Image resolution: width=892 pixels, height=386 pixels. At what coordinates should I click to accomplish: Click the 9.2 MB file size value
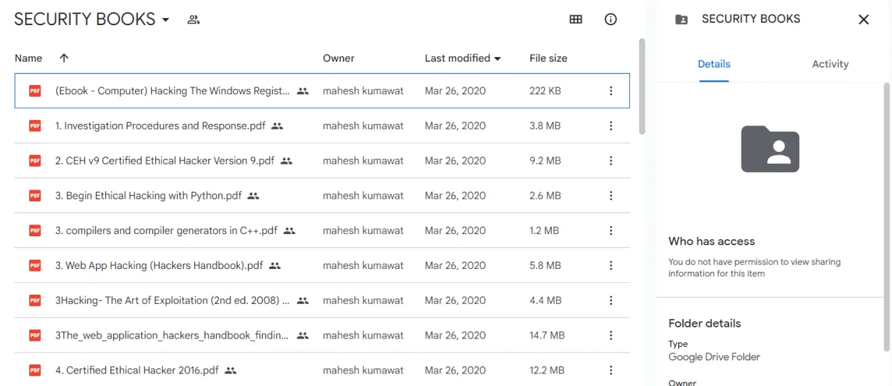pos(545,161)
